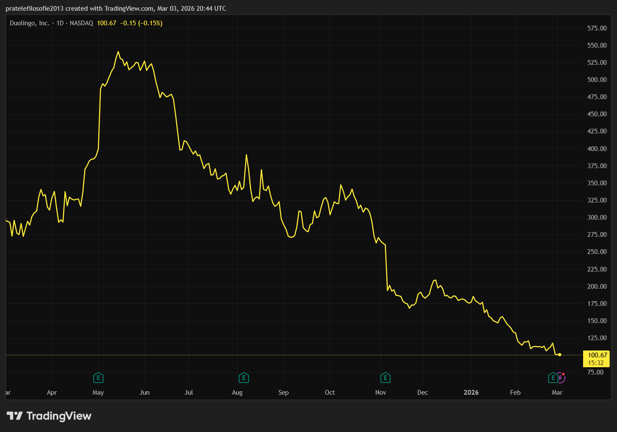The width and height of the screenshot is (617, 432).
Task: Click the 15:32 countdown in price label
Action: click(x=596, y=363)
